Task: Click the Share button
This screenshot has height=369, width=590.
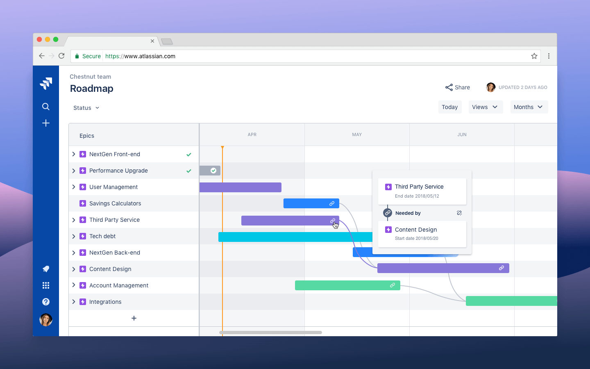Action: [457, 87]
